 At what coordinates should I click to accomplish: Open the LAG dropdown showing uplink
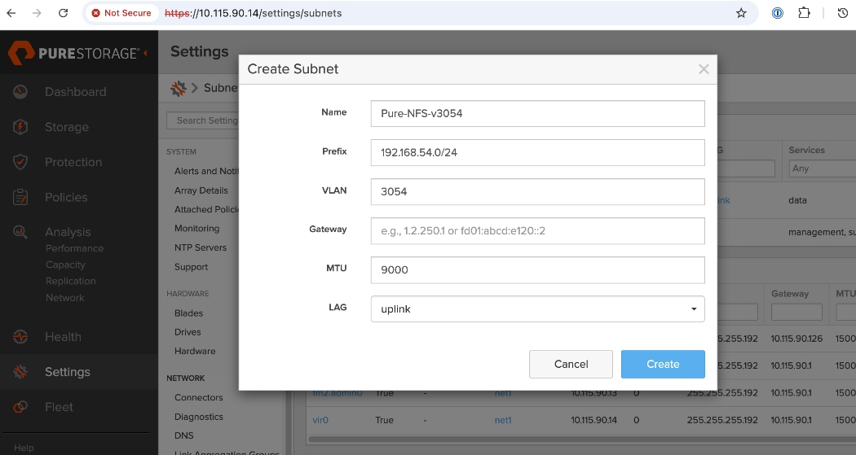(x=538, y=309)
